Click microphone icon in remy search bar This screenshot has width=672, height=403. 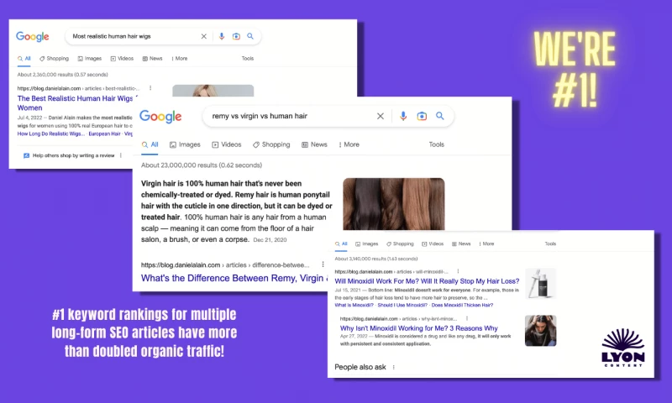[403, 116]
